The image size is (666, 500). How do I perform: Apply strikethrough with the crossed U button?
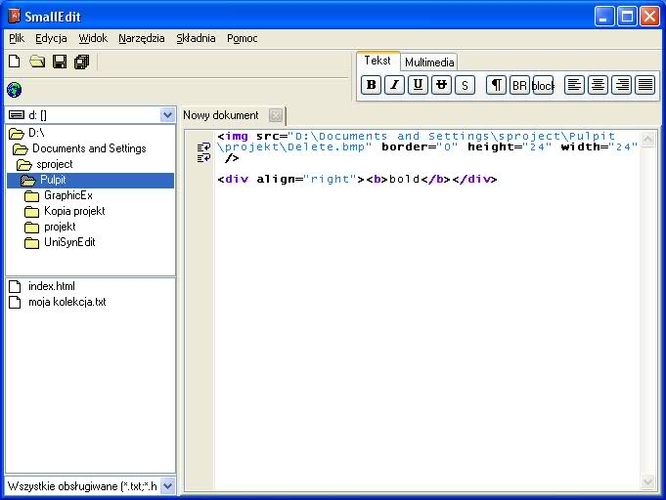(441, 85)
